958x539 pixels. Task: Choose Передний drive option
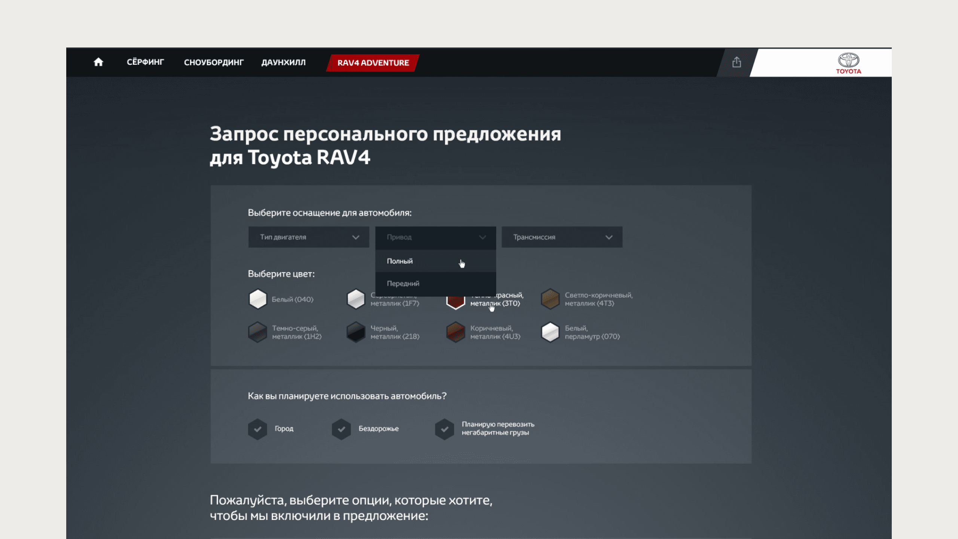coord(436,283)
